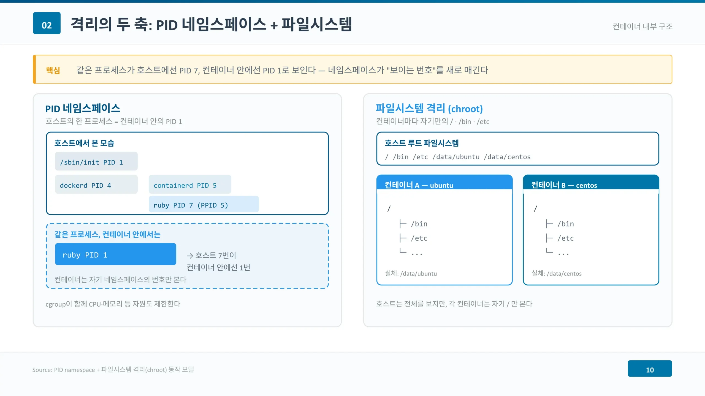
Task: Click the footnote 호스트는 전체를 보지만
Action: point(454,304)
